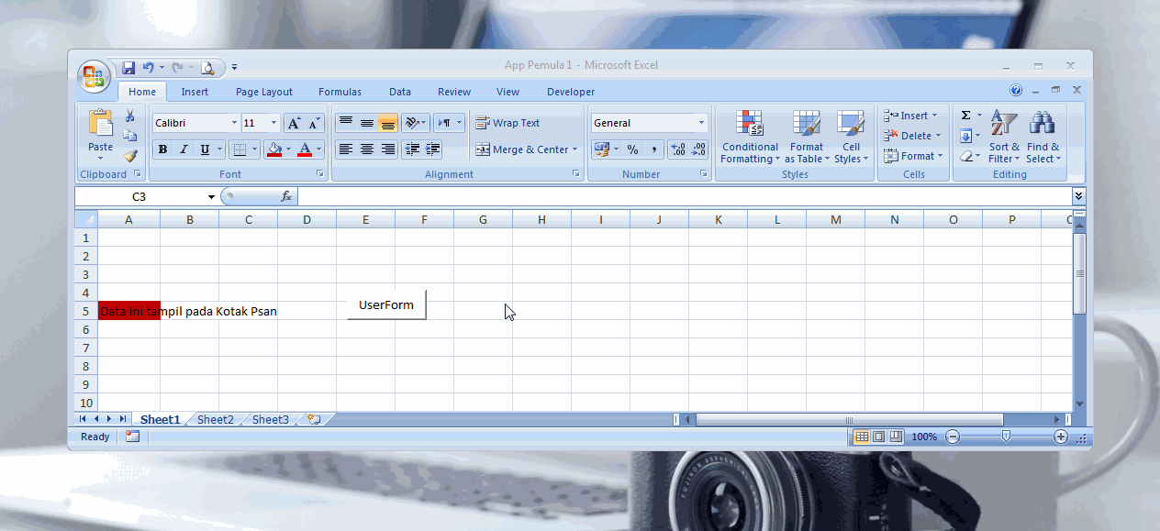
Task: Apply Percent Style format
Action: 632,149
